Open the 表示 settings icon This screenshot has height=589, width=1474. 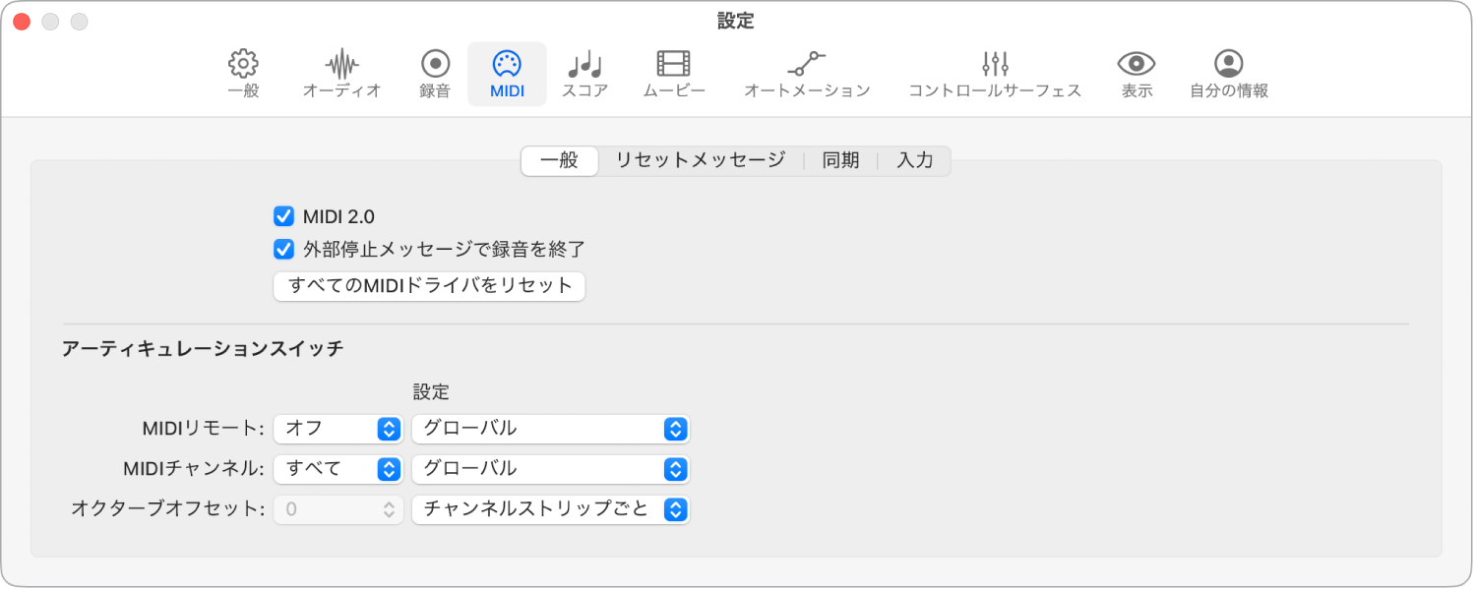[1136, 71]
